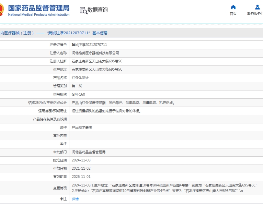This screenshot has width=263, height=206.
Task: Open the government services person icon
Action: [x=257, y=7]
